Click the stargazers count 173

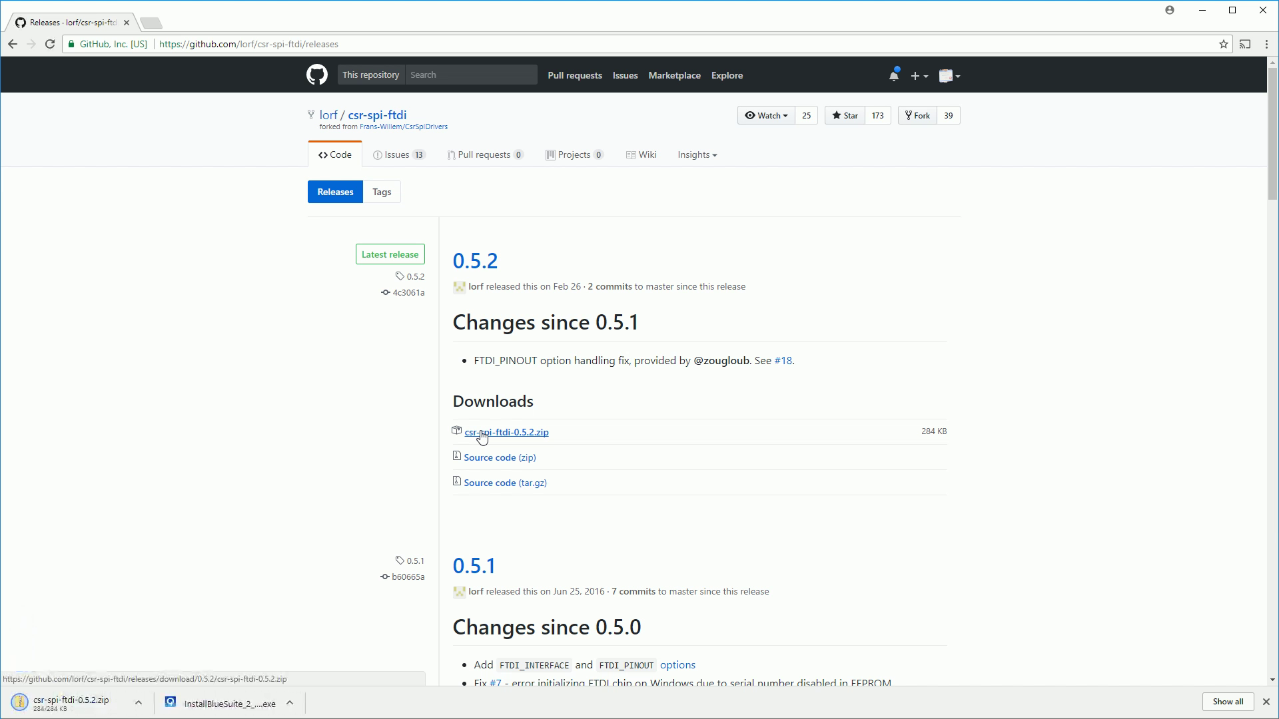point(878,115)
